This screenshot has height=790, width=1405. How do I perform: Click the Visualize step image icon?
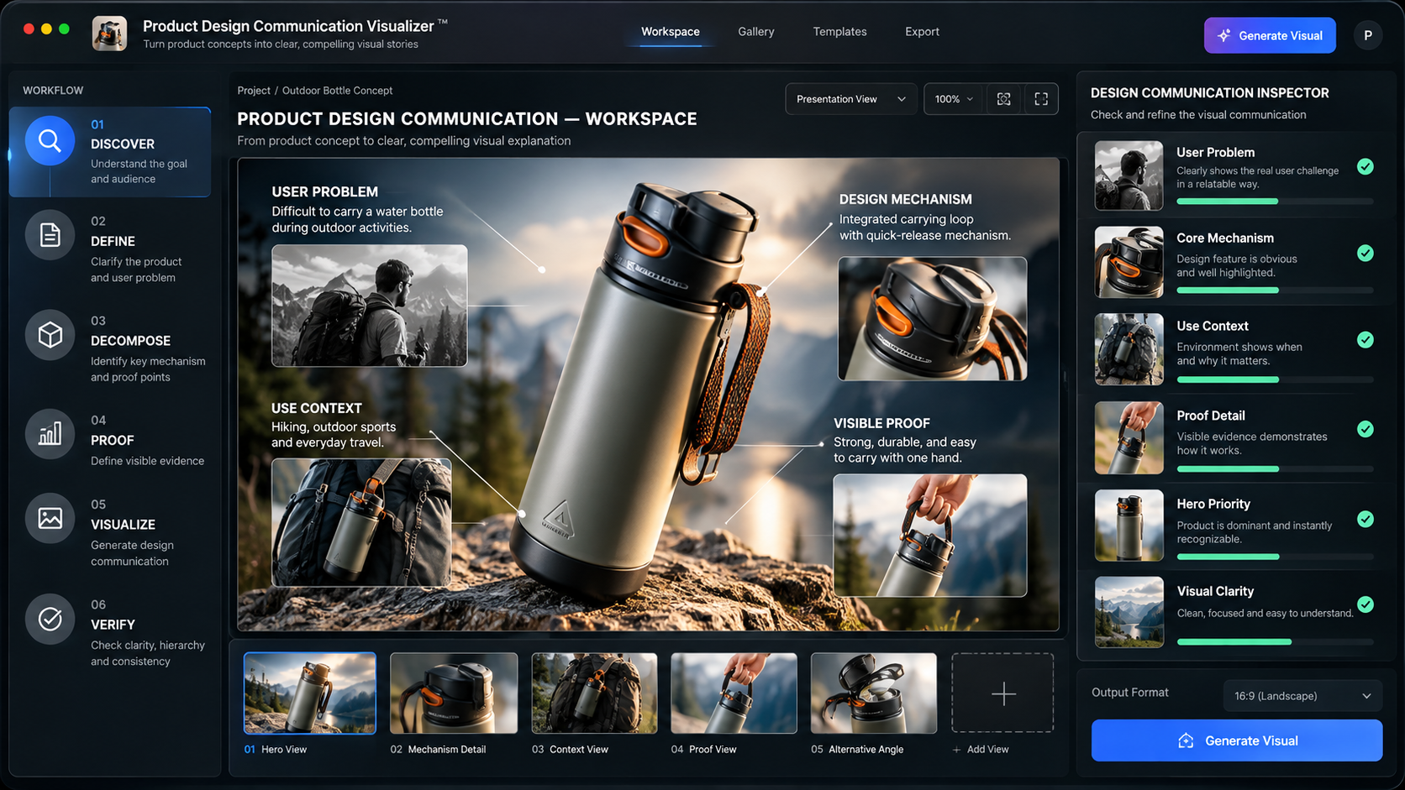coord(50,518)
